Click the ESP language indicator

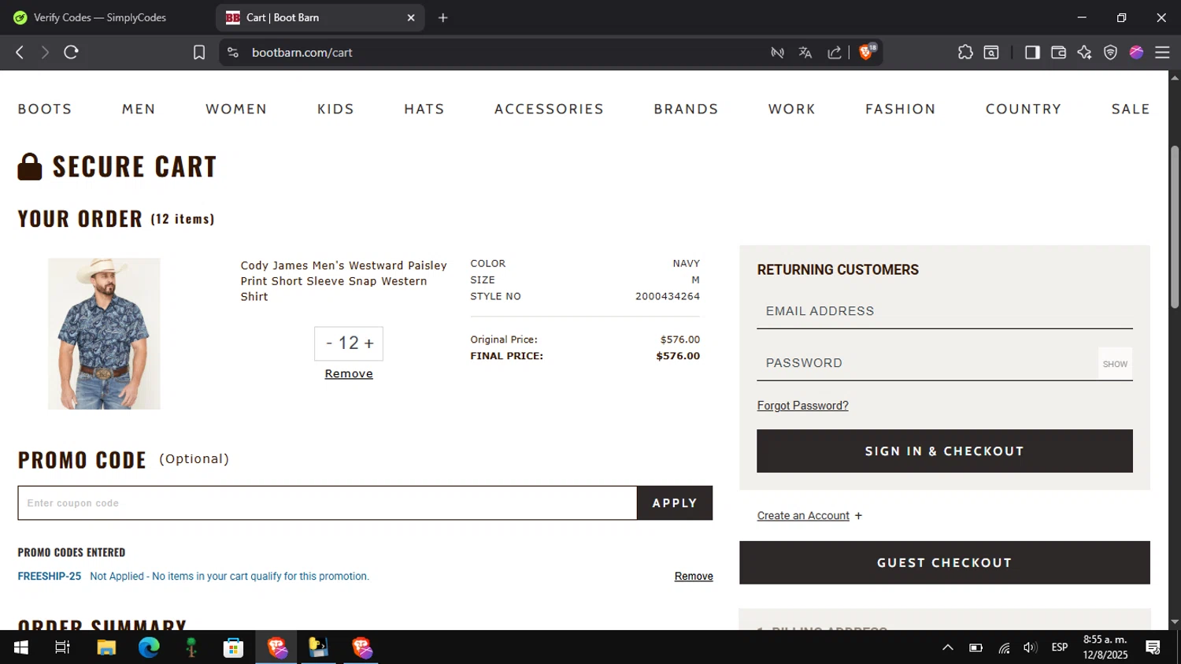click(1060, 647)
